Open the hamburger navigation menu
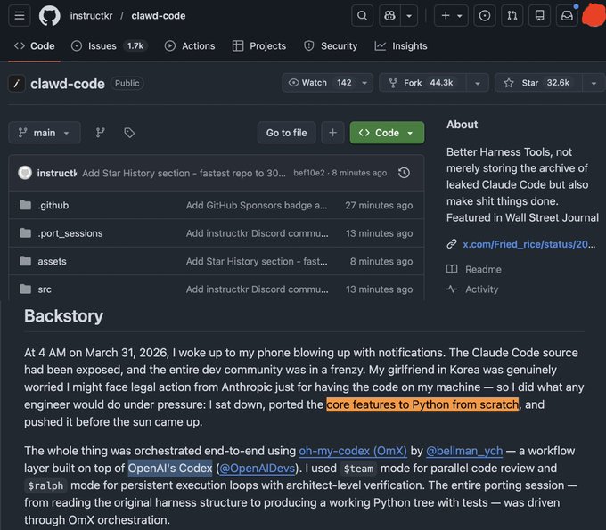 pos(20,15)
